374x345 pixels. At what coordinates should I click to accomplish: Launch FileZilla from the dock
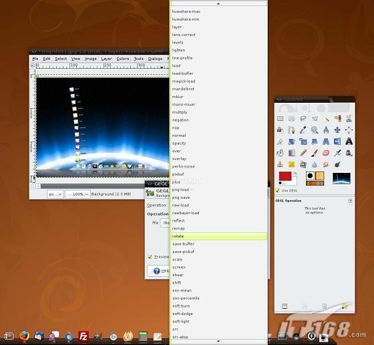pos(83,336)
